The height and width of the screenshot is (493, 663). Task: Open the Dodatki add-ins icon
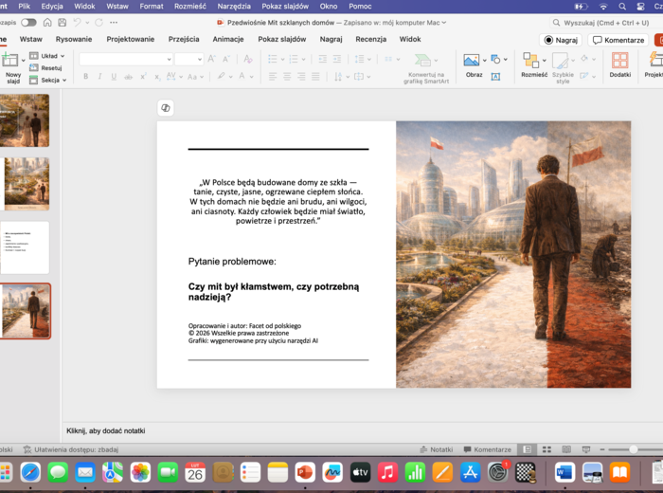coord(619,61)
